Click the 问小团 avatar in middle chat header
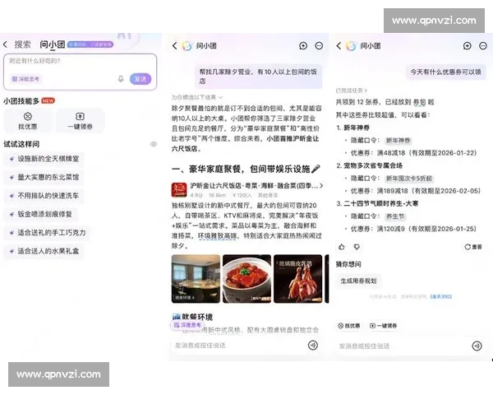493x395 pixels. point(187,46)
